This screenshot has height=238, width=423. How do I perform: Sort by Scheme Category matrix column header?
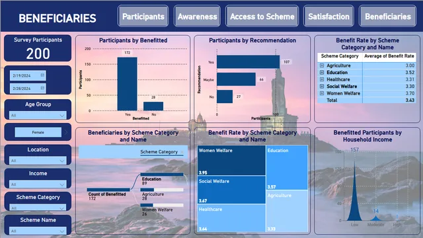340,56
